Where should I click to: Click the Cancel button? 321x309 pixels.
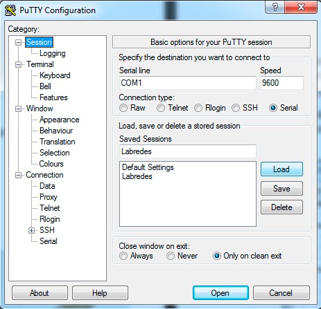281,293
